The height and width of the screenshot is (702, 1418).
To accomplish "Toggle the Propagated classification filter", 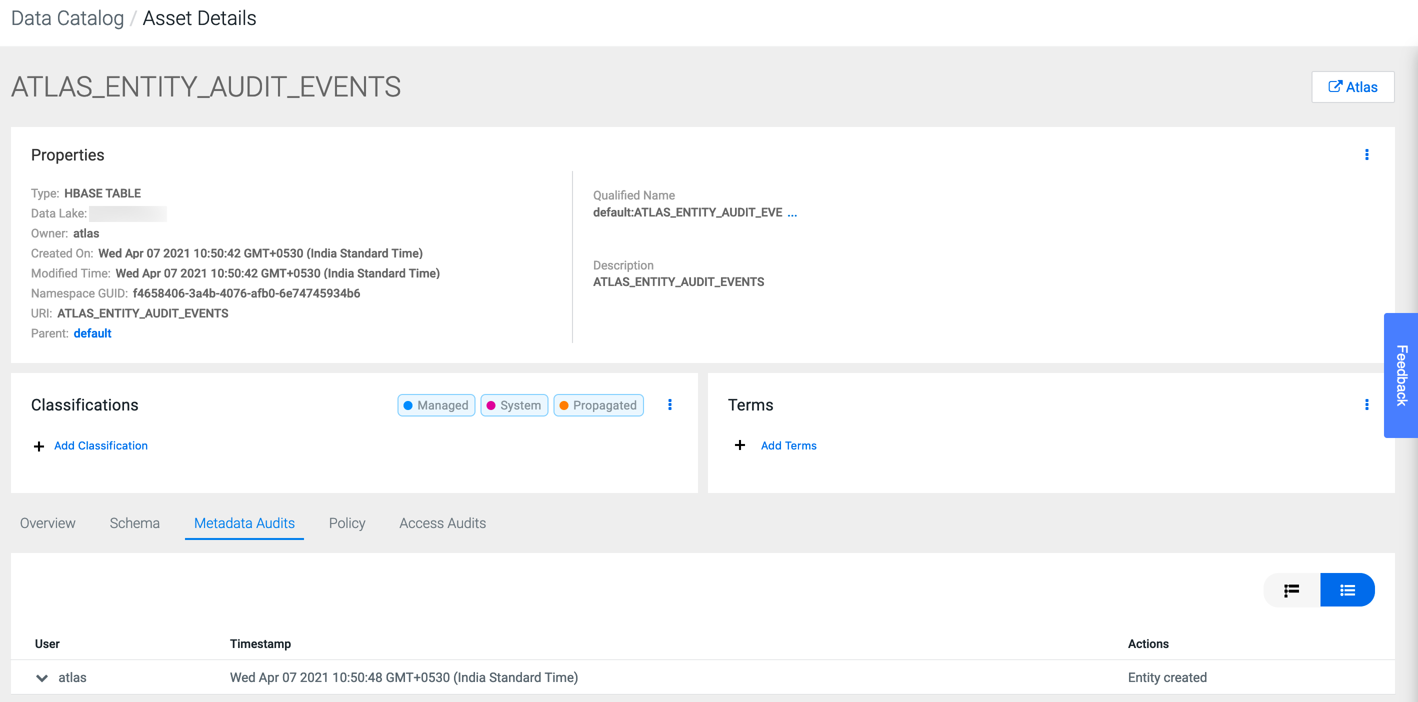I will coord(598,405).
